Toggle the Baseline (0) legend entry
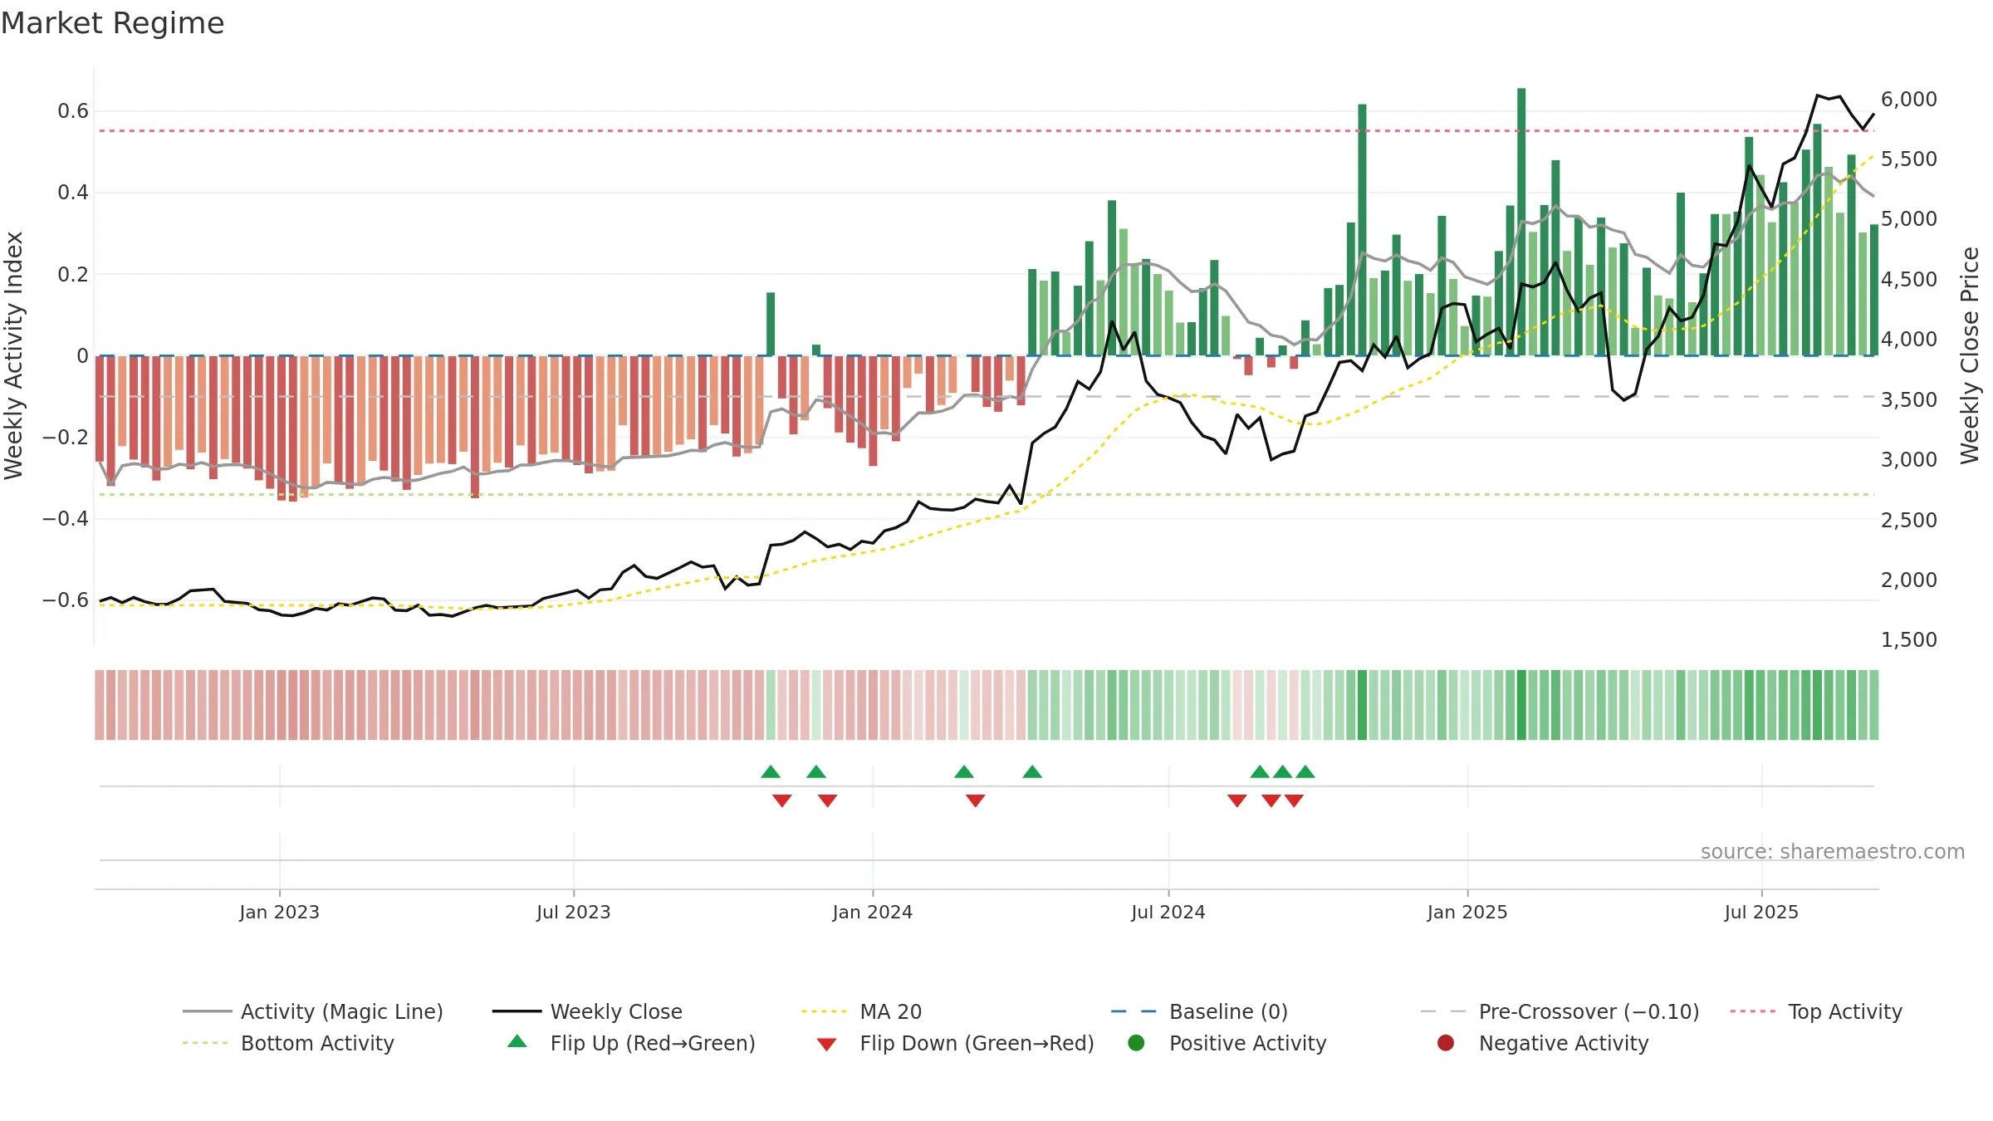The height and width of the screenshot is (1121, 1993). [x=1199, y=1011]
